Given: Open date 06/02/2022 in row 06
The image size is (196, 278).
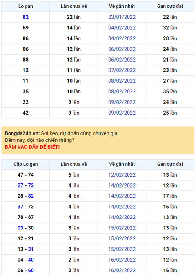Looking at the screenshot, I should click(122, 49).
